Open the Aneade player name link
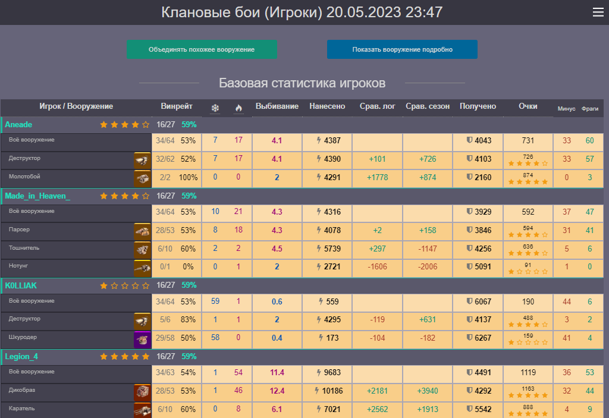This screenshot has width=609, height=418. point(18,125)
